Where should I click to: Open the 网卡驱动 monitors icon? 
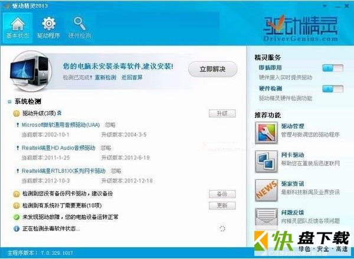(266, 162)
